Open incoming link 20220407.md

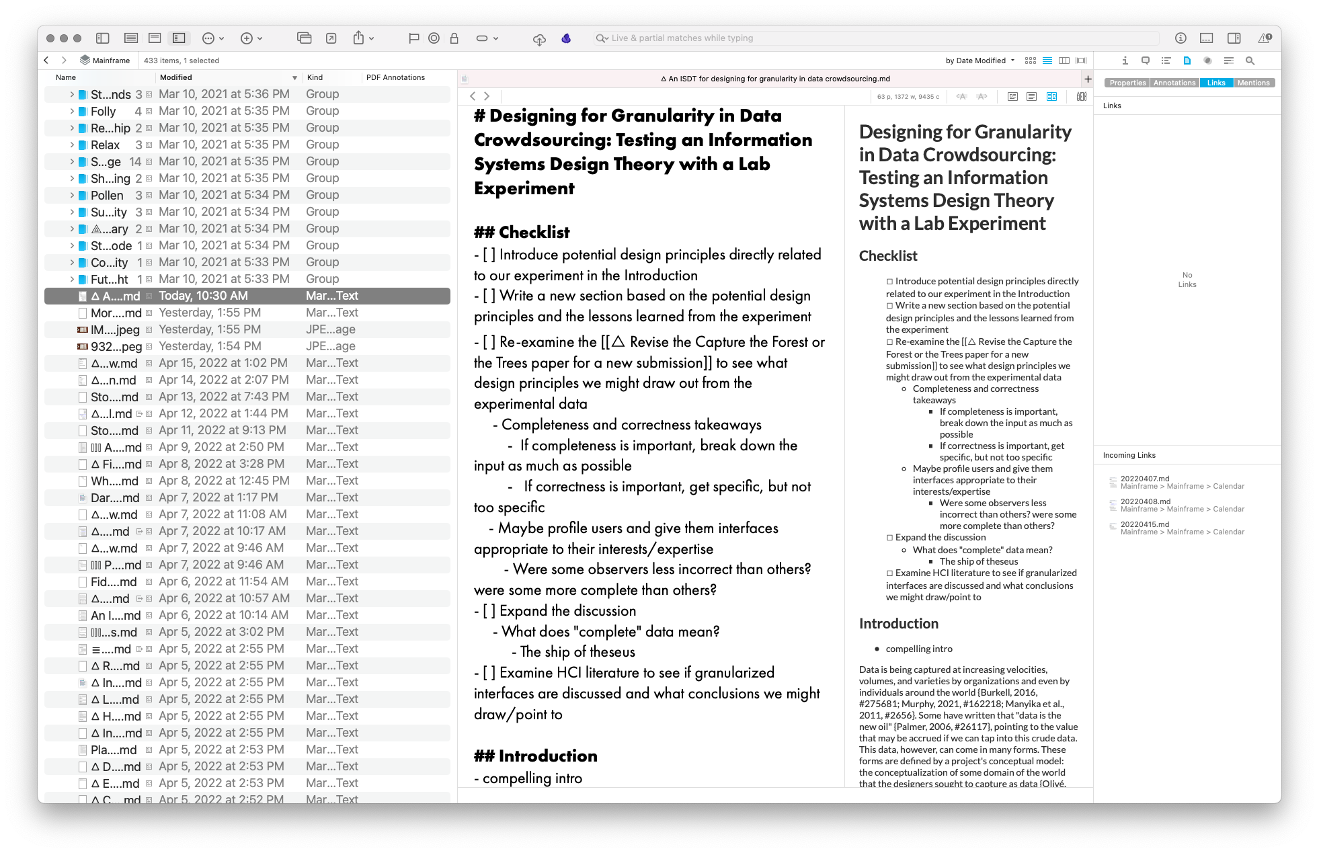1144,479
